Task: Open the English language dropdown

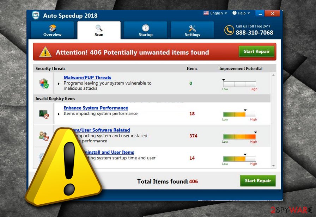Action: (x=216, y=13)
